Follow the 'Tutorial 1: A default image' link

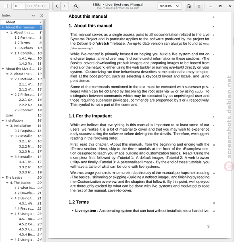pos(140,158)
